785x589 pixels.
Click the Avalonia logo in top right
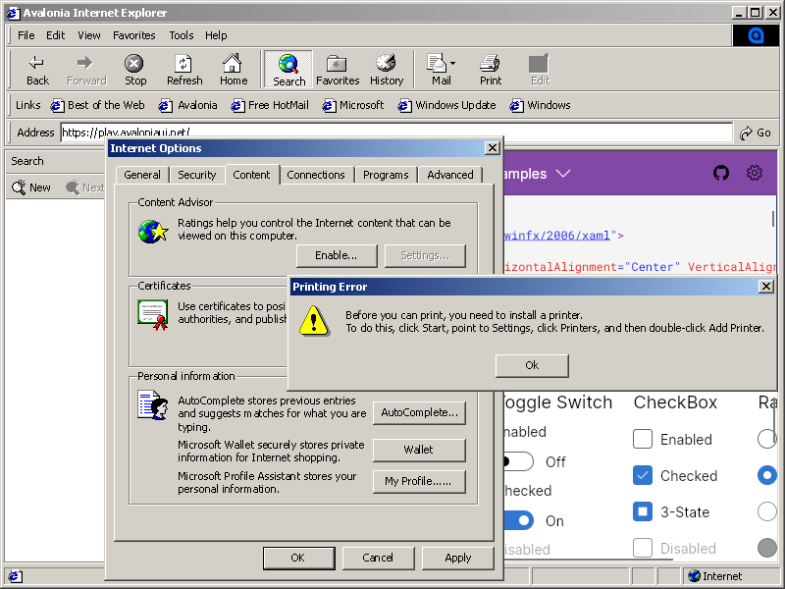pyautogui.click(x=756, y=35)
